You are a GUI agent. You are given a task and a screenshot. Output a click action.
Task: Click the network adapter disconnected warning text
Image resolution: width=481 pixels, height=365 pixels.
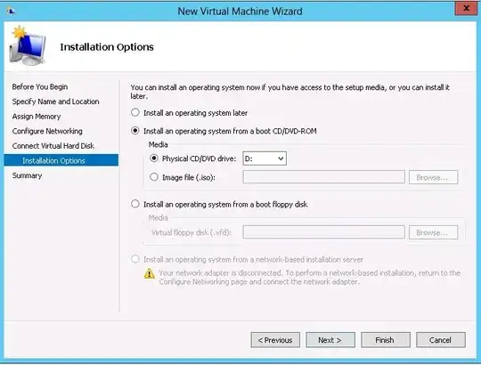(309, 278)
